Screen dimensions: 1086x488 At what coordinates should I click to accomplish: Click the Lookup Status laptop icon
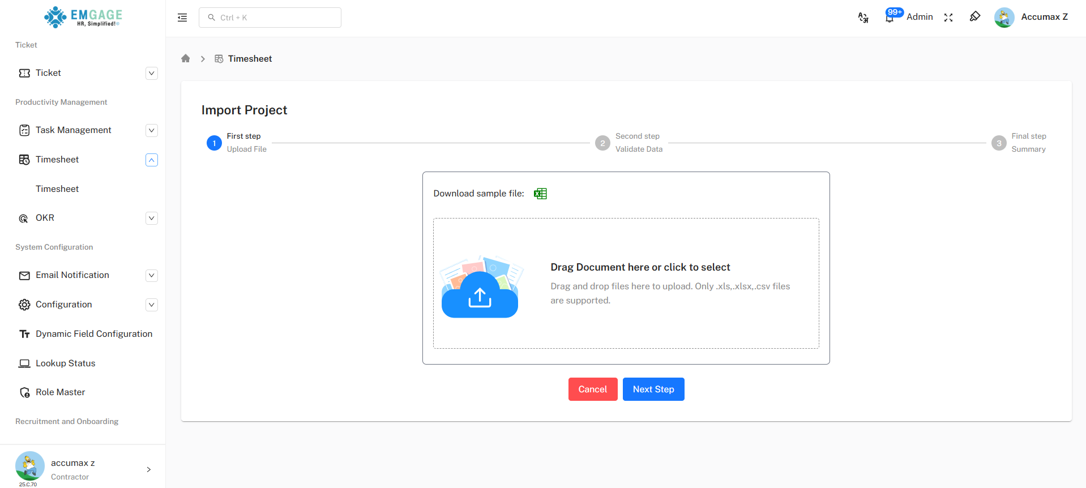24,363
